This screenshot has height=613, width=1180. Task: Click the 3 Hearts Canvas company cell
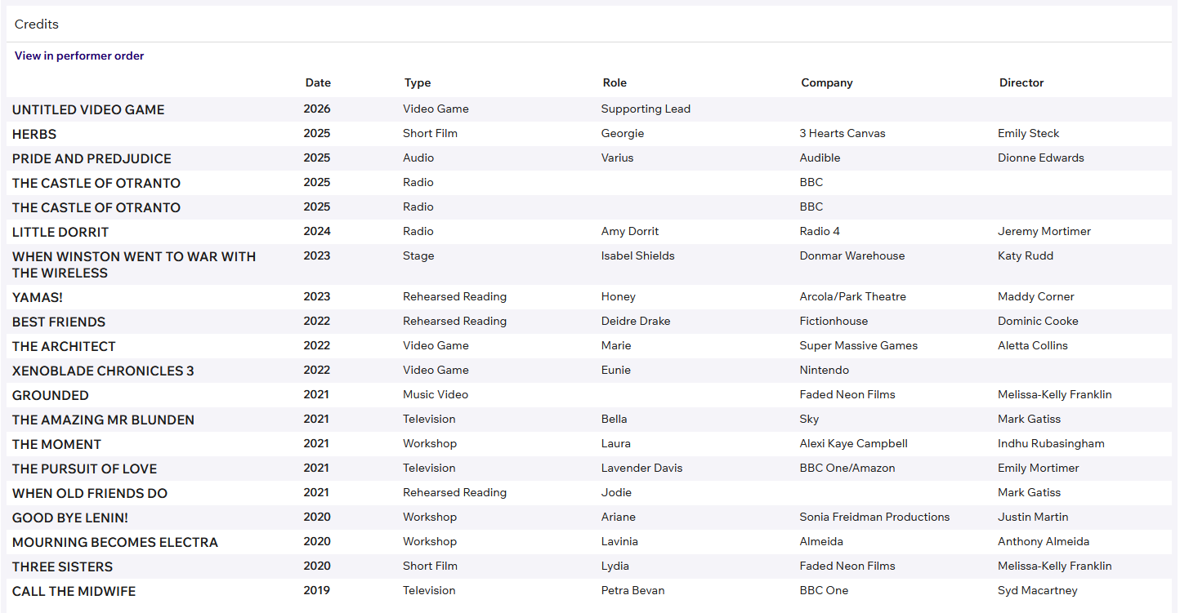843,133
